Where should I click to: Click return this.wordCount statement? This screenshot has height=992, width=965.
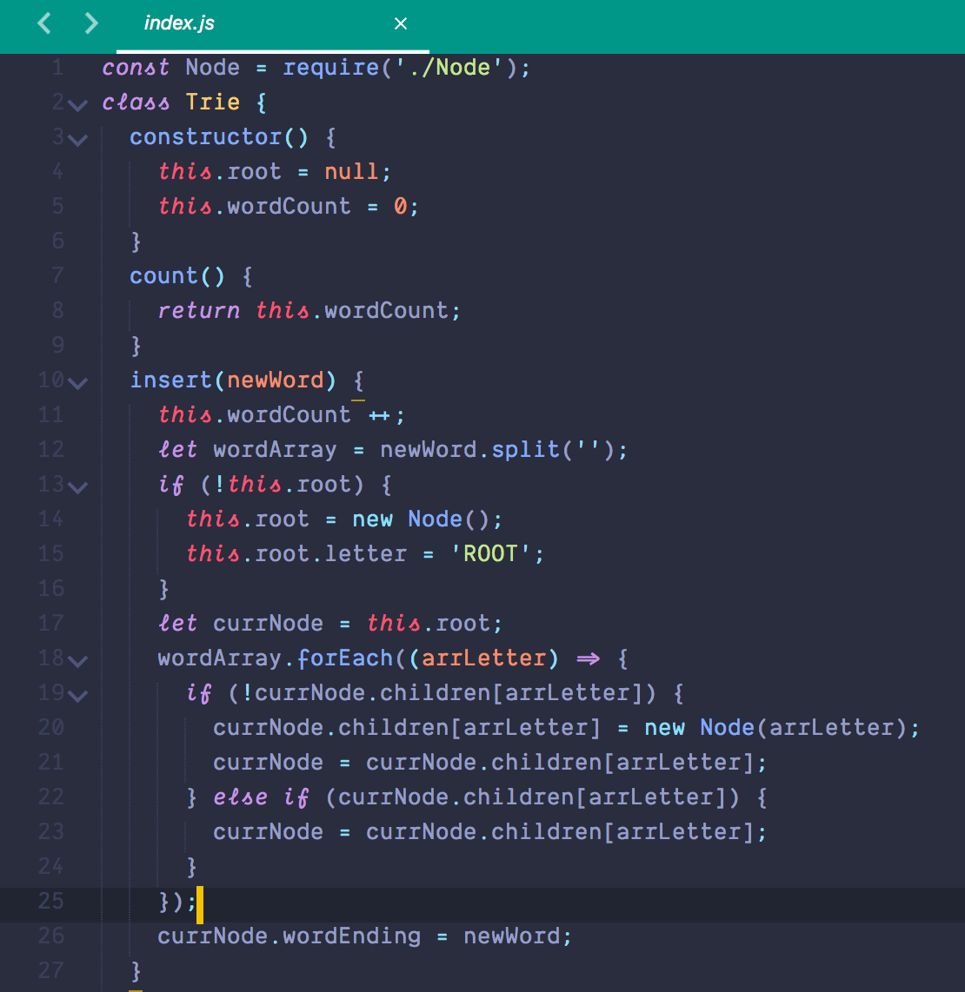coord(309,311)
